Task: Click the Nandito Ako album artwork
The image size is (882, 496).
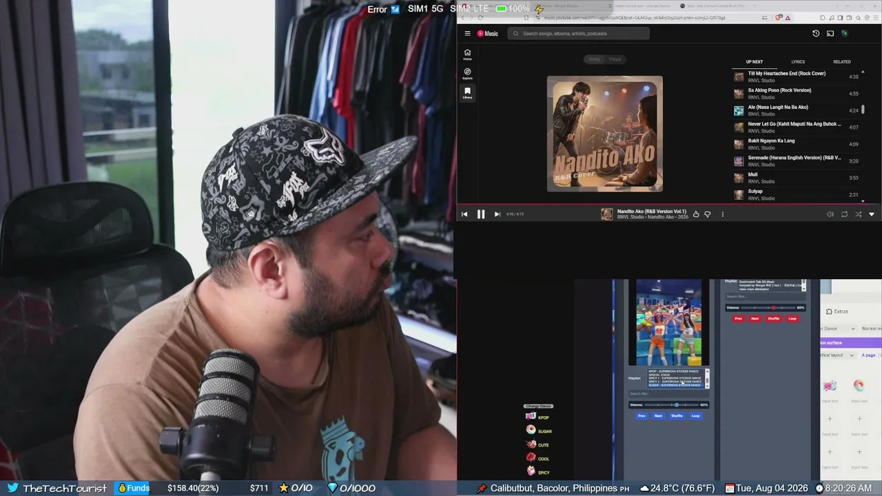Action: point(605,134)
